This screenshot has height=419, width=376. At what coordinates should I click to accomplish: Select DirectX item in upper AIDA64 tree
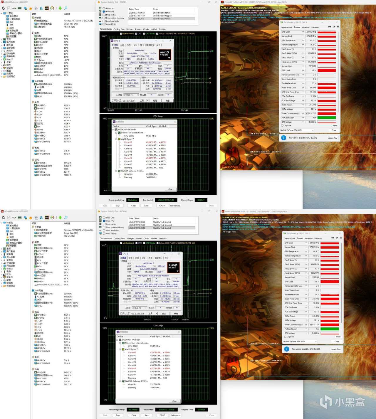(9, 59)
